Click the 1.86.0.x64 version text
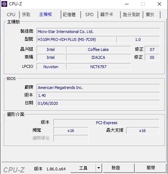Image resolution: width=168 pixels, height=174 pixels. [x=56, y=169]
